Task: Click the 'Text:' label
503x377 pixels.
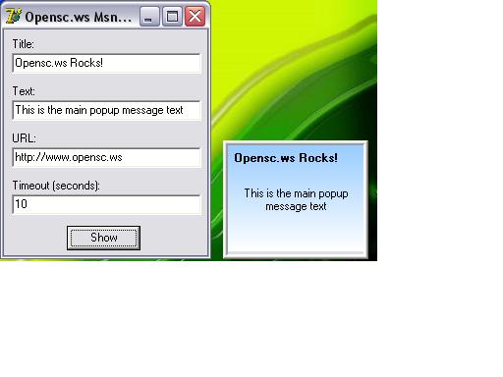Action: pos(24,91)
